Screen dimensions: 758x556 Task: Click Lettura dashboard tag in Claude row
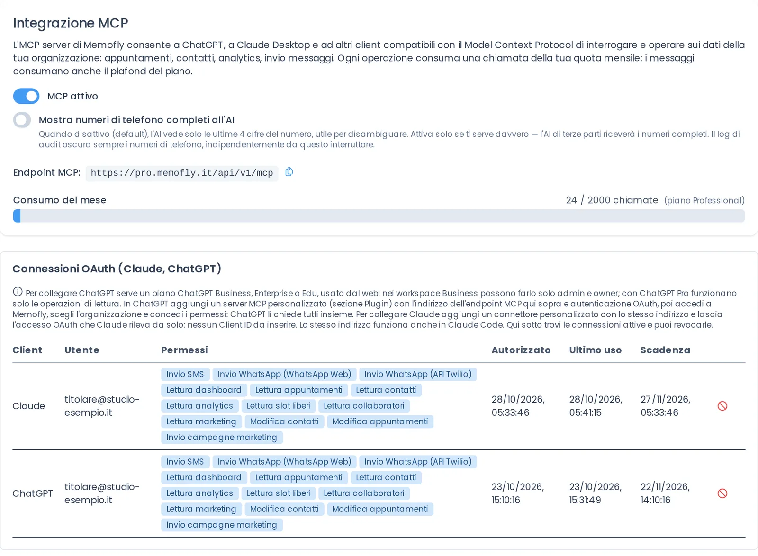pos(204,390)
